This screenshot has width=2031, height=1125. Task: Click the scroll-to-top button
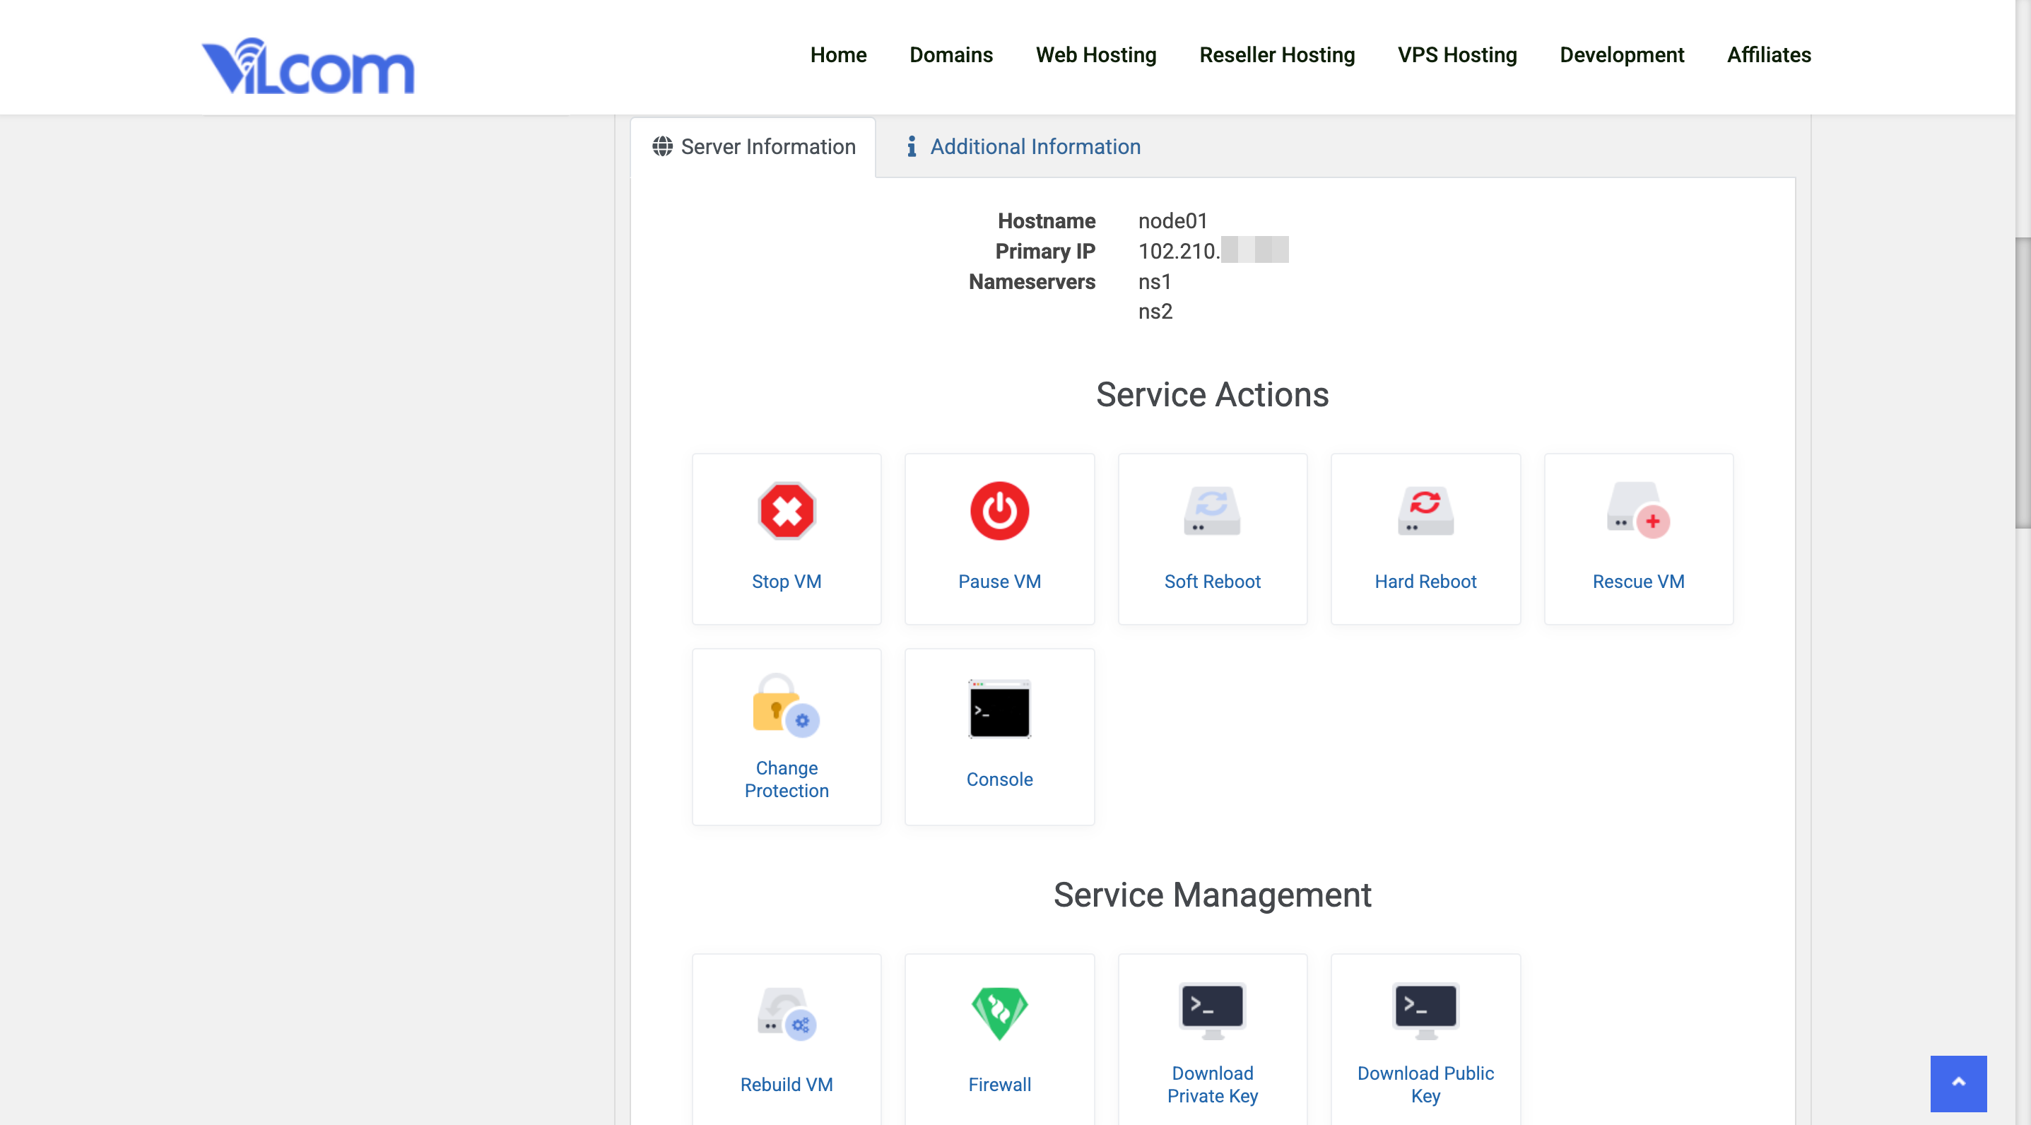pos(1958,1083)
